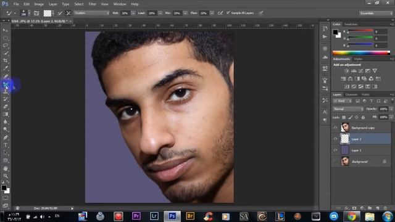Viewport: 395px width, 222px height.
Task: Click the current brush load swatch
Action: pyautogui.click(x=48, y=13)
